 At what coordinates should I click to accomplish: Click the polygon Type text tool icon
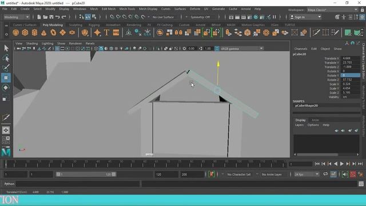107,33
